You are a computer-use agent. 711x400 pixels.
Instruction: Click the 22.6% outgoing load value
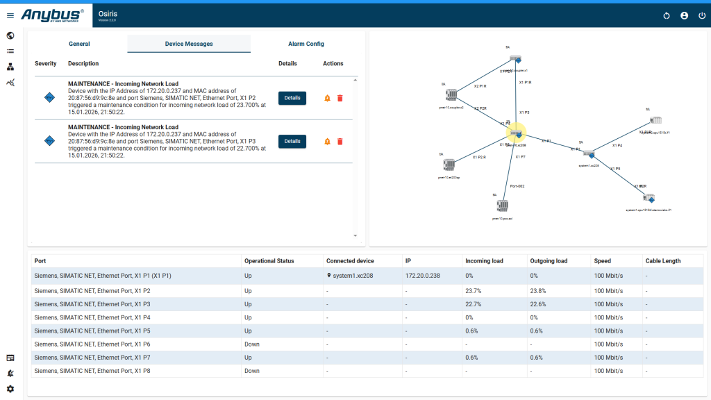(538, 304)
